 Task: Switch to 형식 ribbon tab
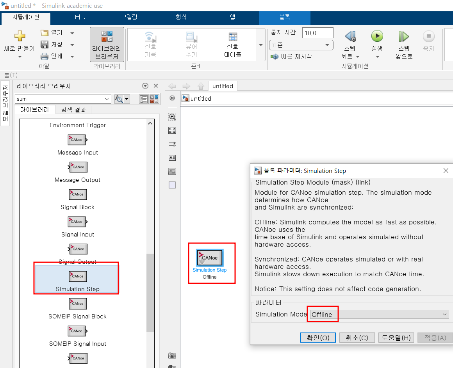(181, 17)
